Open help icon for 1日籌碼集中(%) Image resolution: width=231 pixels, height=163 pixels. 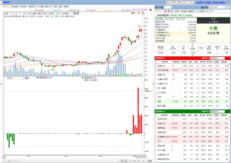(x=179, y=32)
